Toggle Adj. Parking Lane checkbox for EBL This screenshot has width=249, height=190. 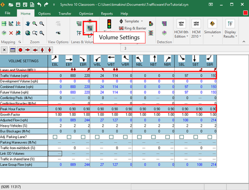[55, 137]
